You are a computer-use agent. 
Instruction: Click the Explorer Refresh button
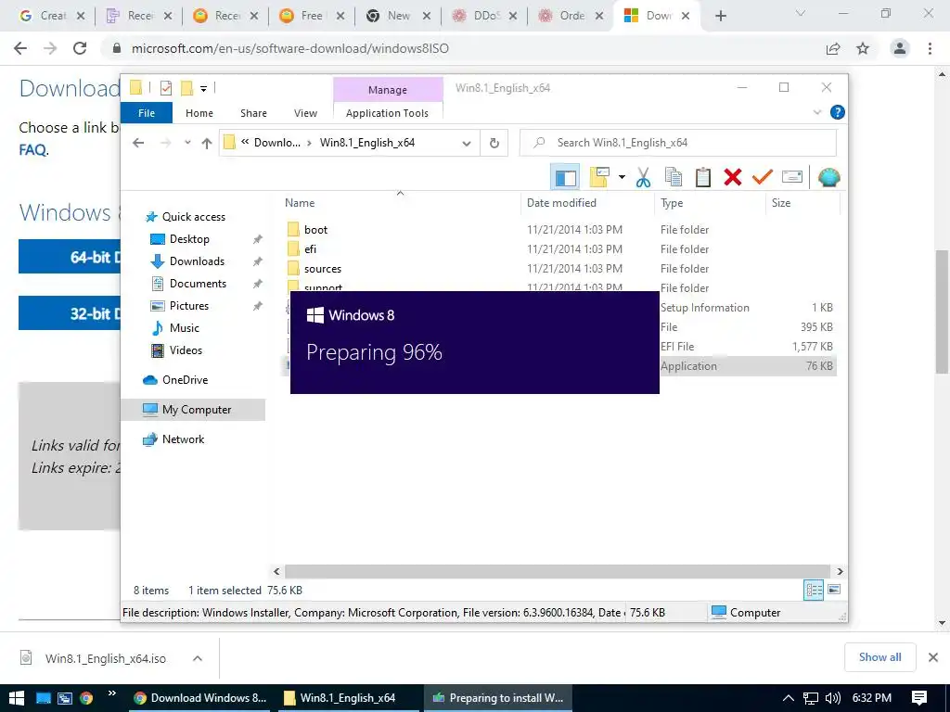click(494, 143)
